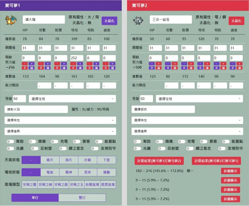Click the Magneton sprite in Pokémon 2 panel
The width and height of the screenshot is (249, 206).
coord(138,20)
